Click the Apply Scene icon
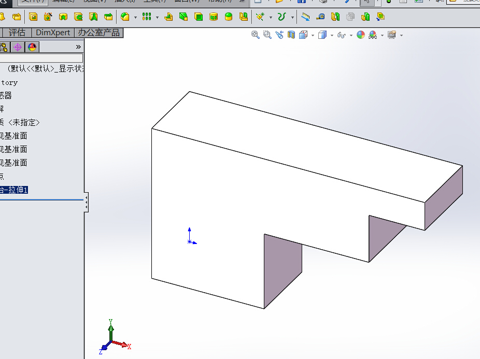This screenshot has height=359, width=480. (x=373, y=35)
